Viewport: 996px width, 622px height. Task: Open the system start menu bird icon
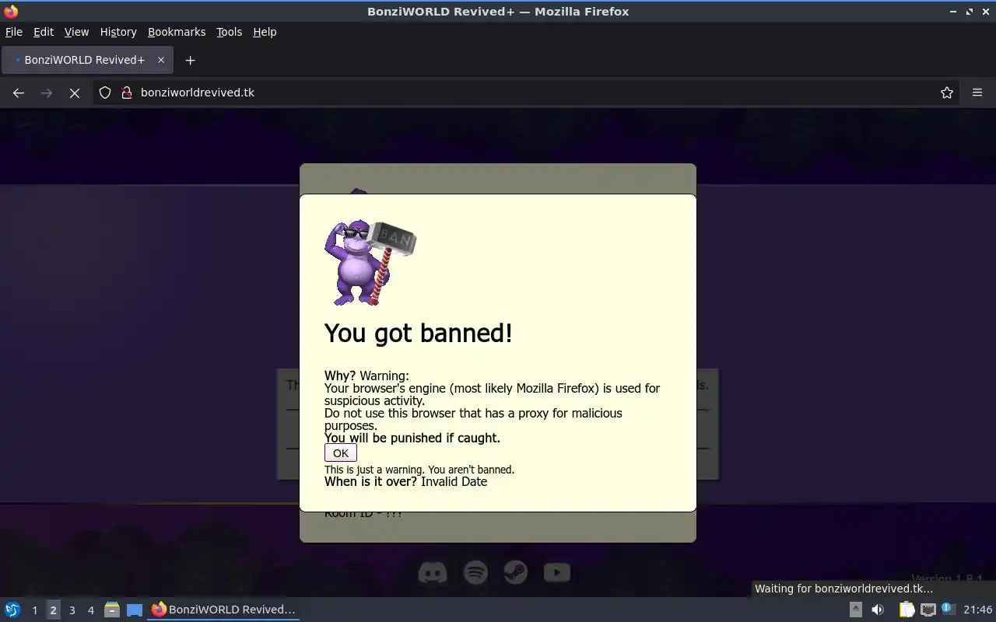[x=12, y=610]
